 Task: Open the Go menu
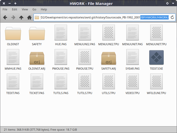pyautogui.click(x=34, y=9)
